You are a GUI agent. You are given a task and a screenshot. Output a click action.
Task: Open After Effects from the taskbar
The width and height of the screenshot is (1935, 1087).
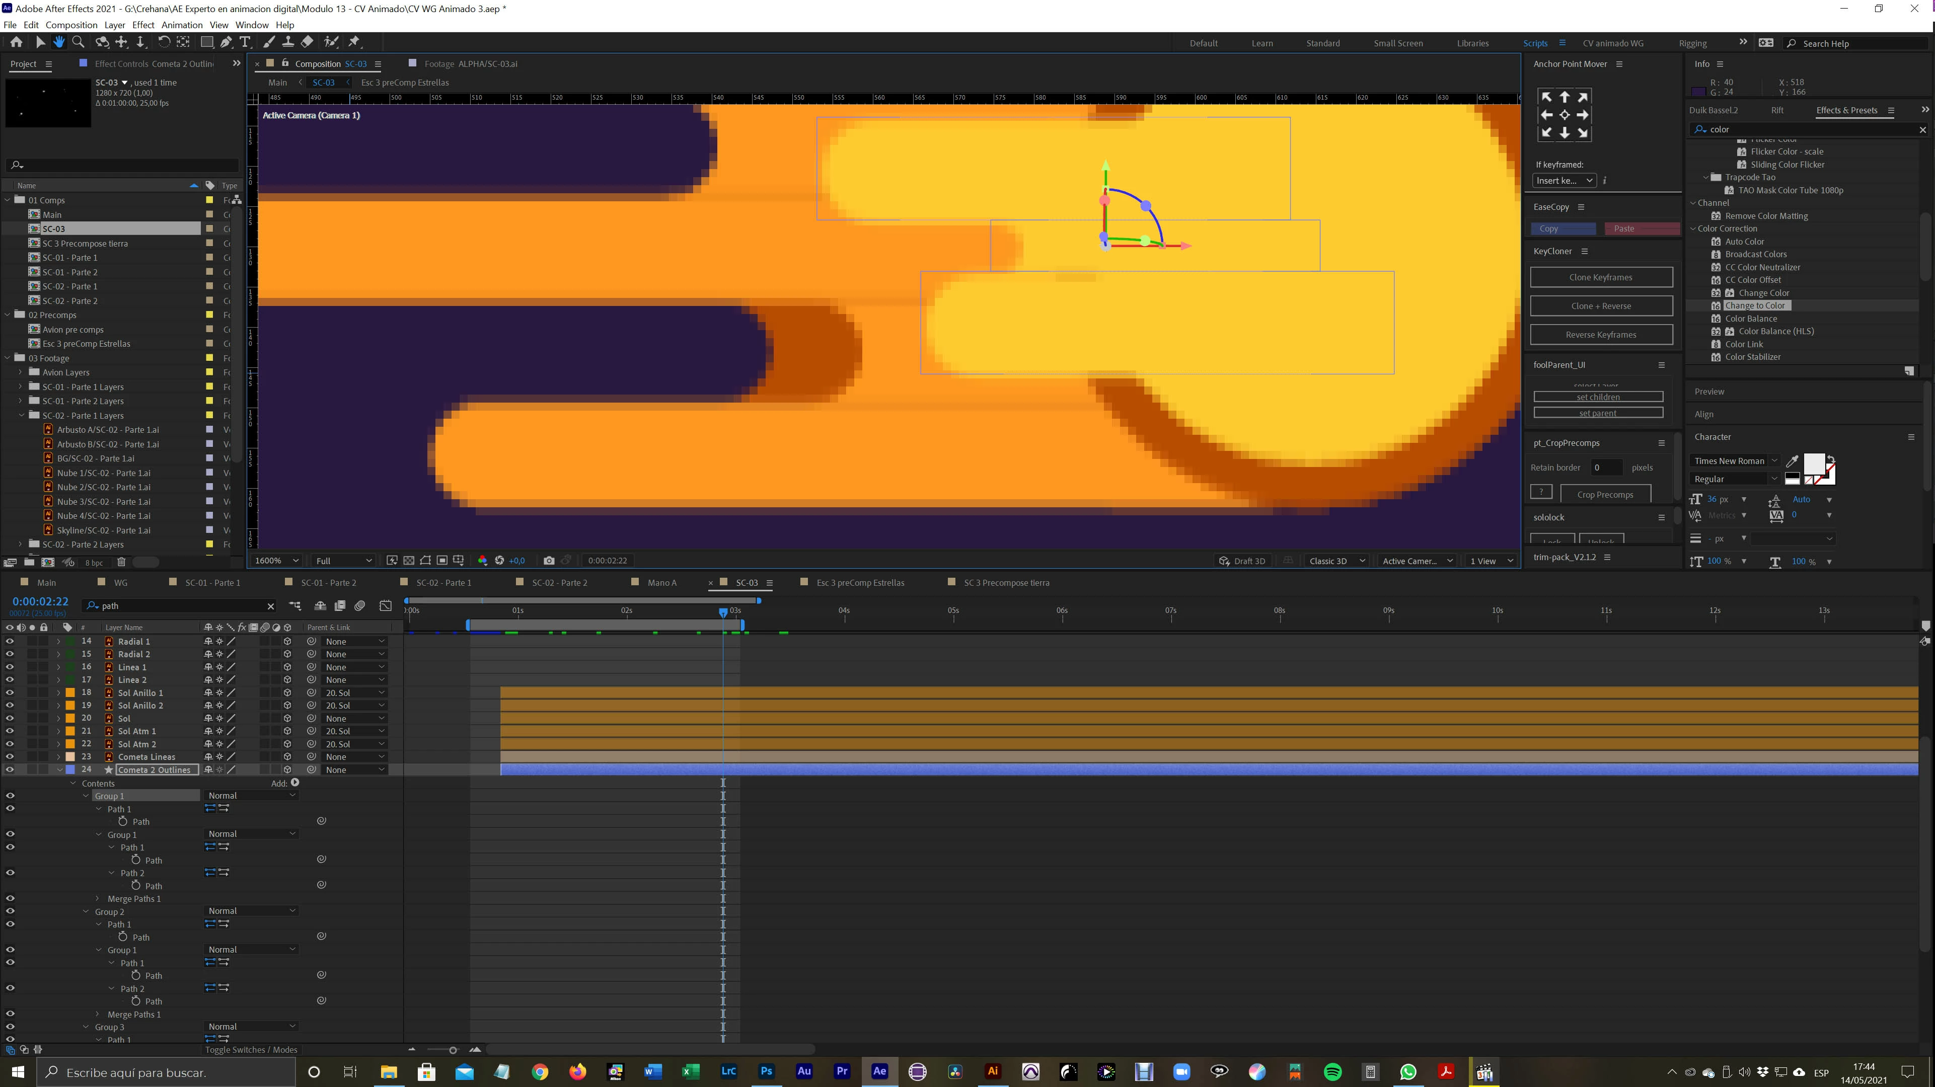(879, 1072)
